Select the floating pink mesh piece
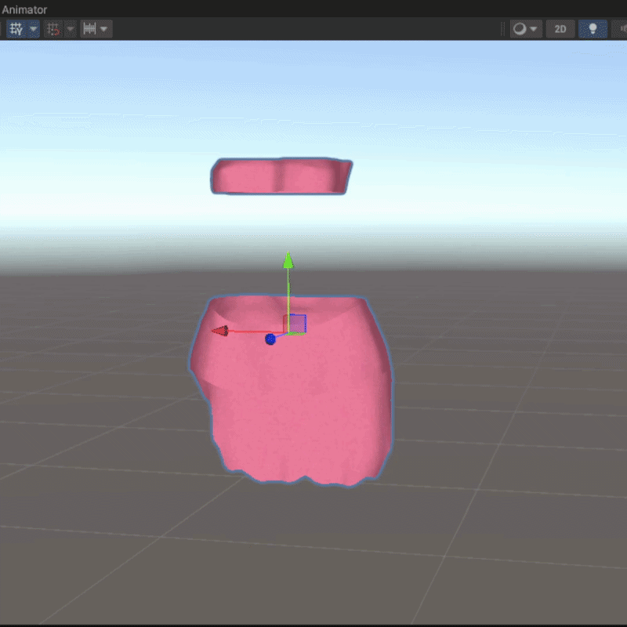The width and height of the screenshot is (627, 627). (281, 176)
